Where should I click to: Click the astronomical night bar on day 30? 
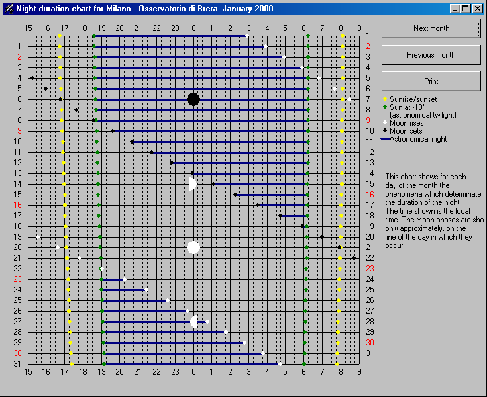click(184, 353)
